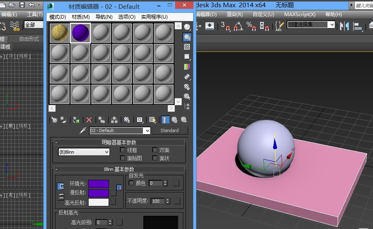Click Go Forward to Sibling icon
Image resolution: width=373 pixels, height=229 pixels.
tap(184, 120)
